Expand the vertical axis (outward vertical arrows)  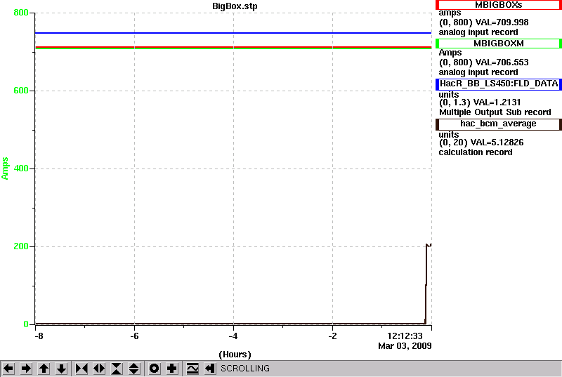coord(134,369)
